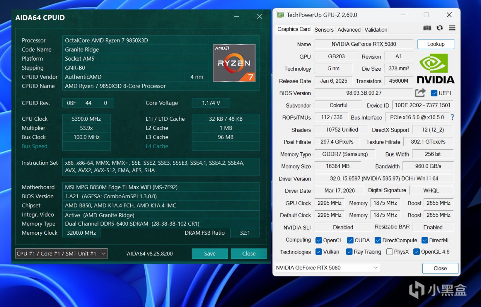This screenshot has height=307, width=481.
Task: Toggle the OpenGL 4.6 checkbox
Action: (416, 252)
